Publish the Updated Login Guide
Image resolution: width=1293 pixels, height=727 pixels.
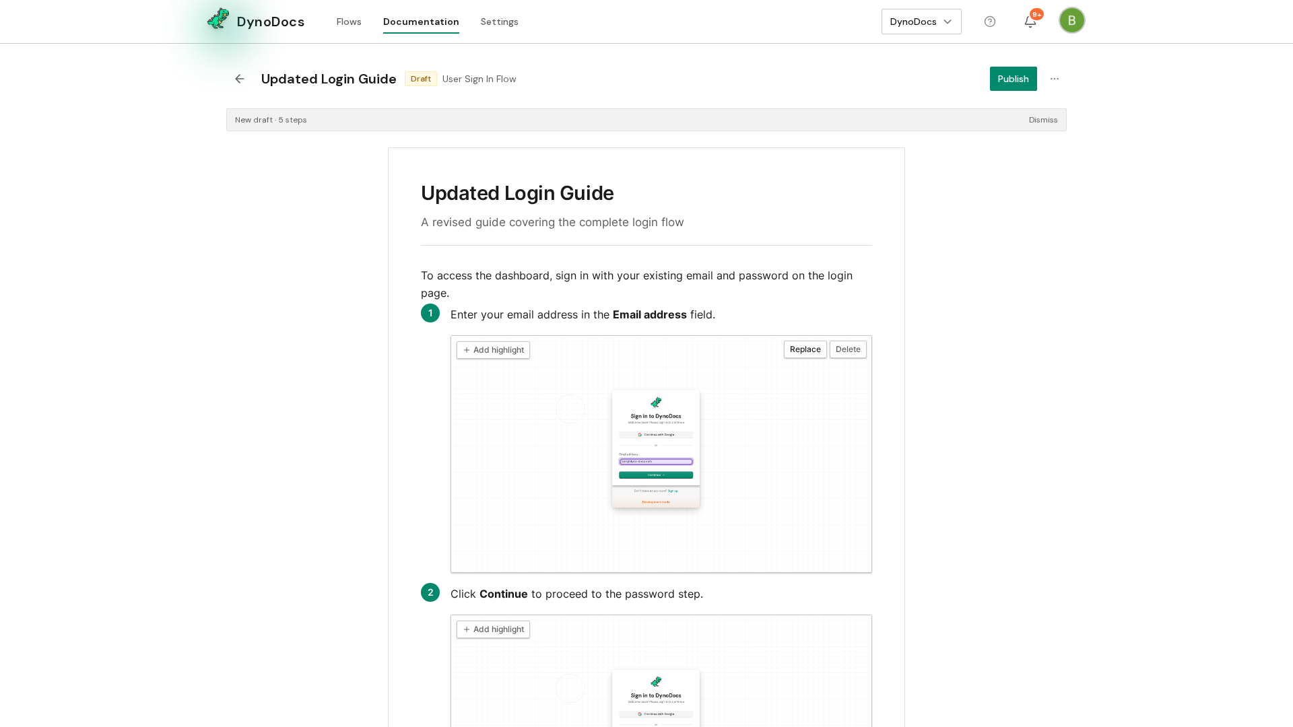pyautogui.click(x=1013, y=79)
